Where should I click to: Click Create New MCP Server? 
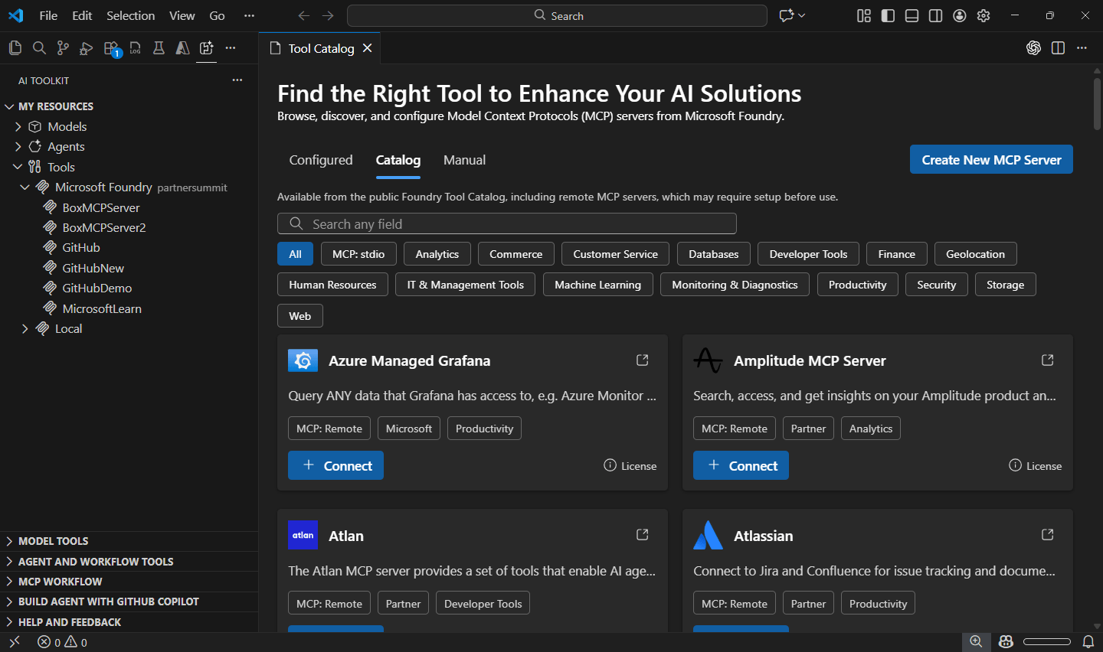pyautogui.click(x=991, y=159)
